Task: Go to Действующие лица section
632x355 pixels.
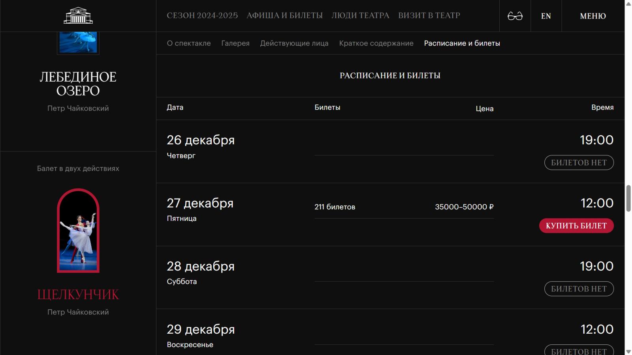Action: coord(294,43)
